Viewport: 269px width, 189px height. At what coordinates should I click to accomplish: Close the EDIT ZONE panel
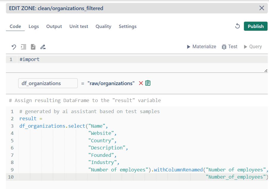pyautogui.click(x=262, y=8)
